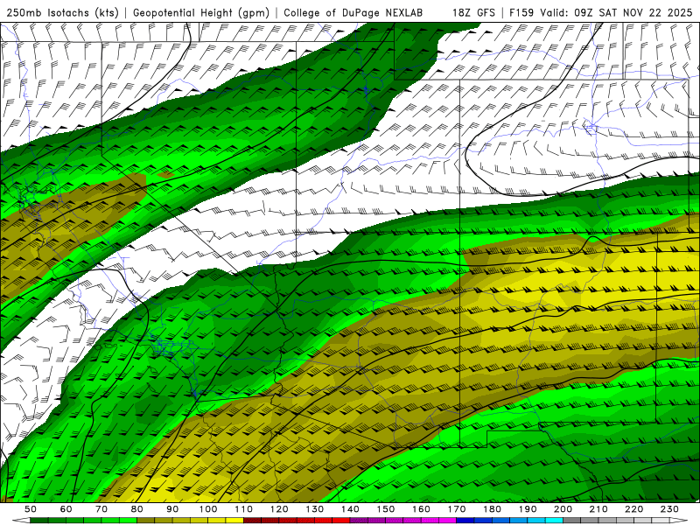
Task: Click the legend value 160
Action: pos(422,509)
